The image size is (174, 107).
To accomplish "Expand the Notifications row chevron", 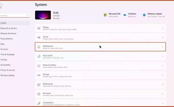I will pos(163,47).
